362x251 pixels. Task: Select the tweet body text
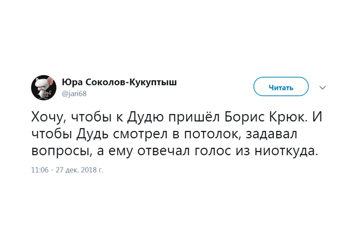coord(177,134)
